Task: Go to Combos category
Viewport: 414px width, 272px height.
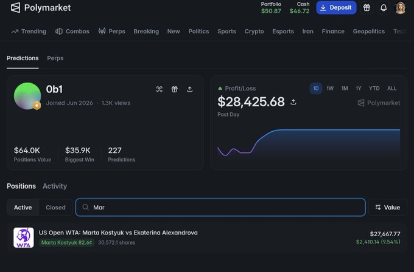Action: tap(72, 32)
